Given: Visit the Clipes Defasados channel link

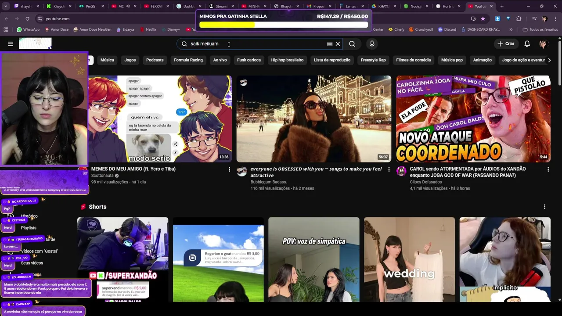Looking at the screenshot, I should (x=426, y=182).
